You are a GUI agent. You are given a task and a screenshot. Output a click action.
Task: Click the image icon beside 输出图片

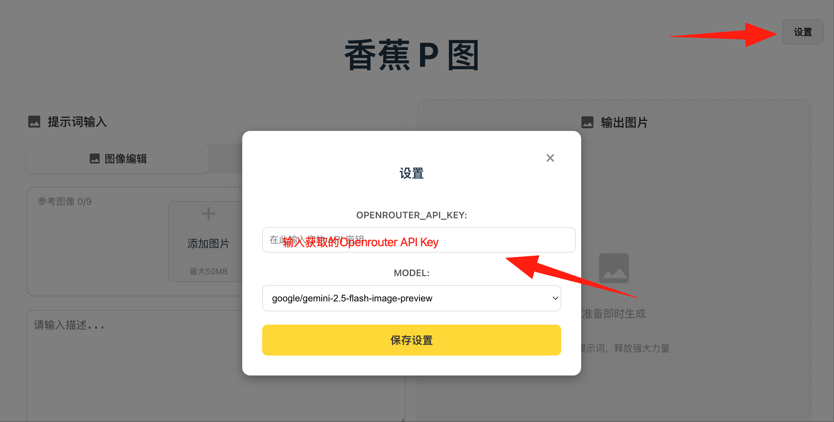587,122
